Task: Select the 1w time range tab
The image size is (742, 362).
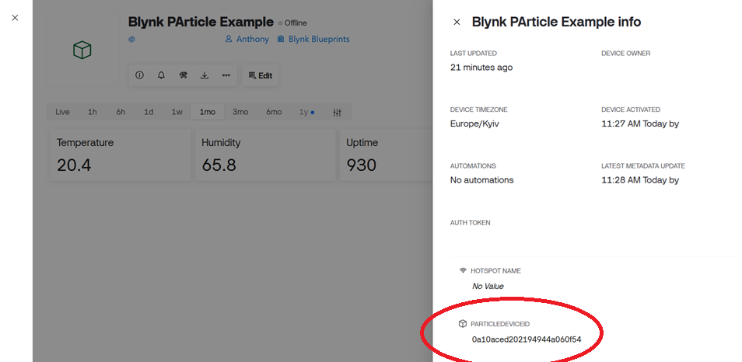Action: [177, 112]
